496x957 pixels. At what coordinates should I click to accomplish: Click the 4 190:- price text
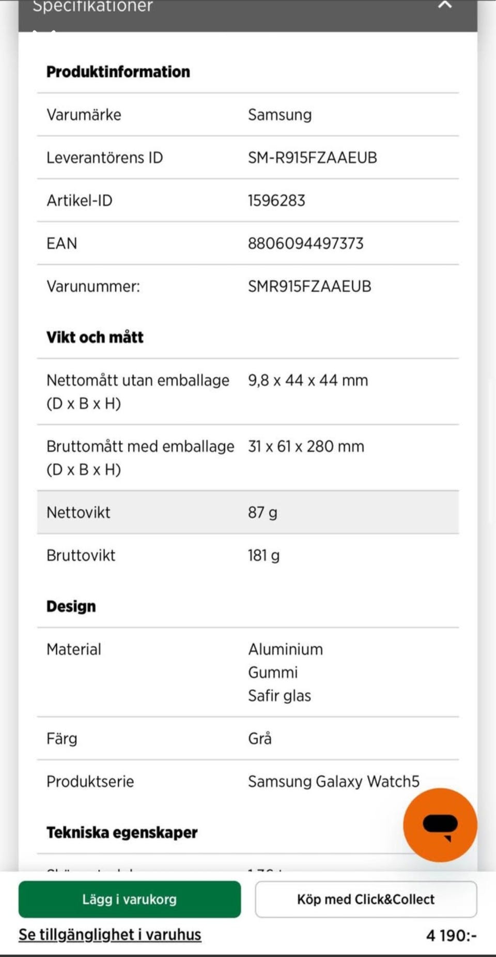click(x=451, y=935)
